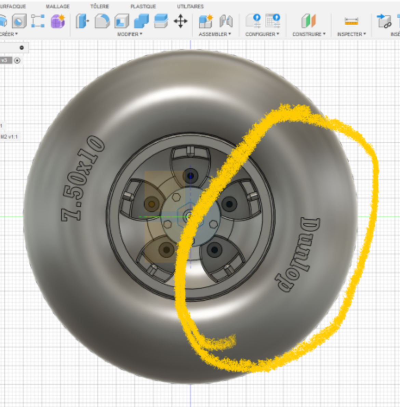Click the rectangular pattern tool icon

tap(38, 21)
